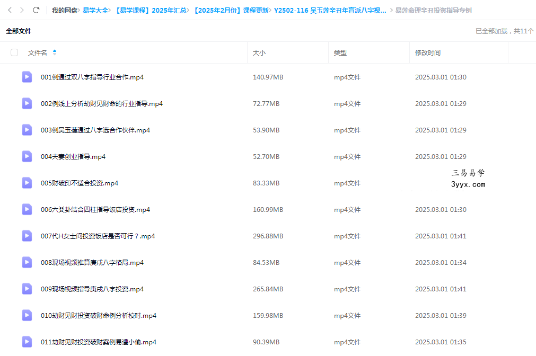Open 我的网盘 in the breadcrumb

click(64, 11)
